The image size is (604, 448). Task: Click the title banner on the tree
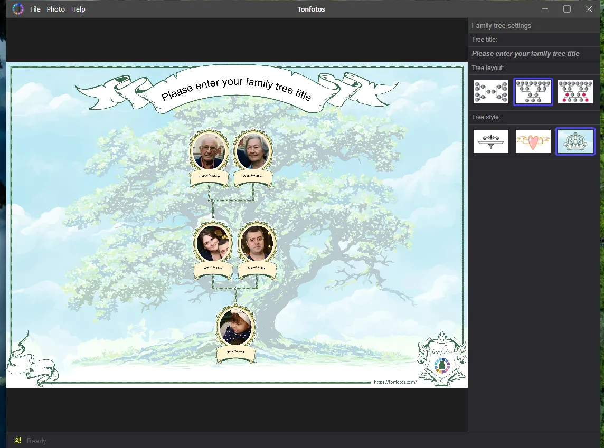point(237,89)
